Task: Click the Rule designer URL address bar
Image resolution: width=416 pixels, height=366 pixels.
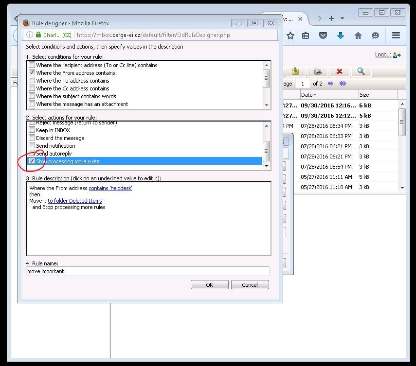Action: [x=153, y=35]
